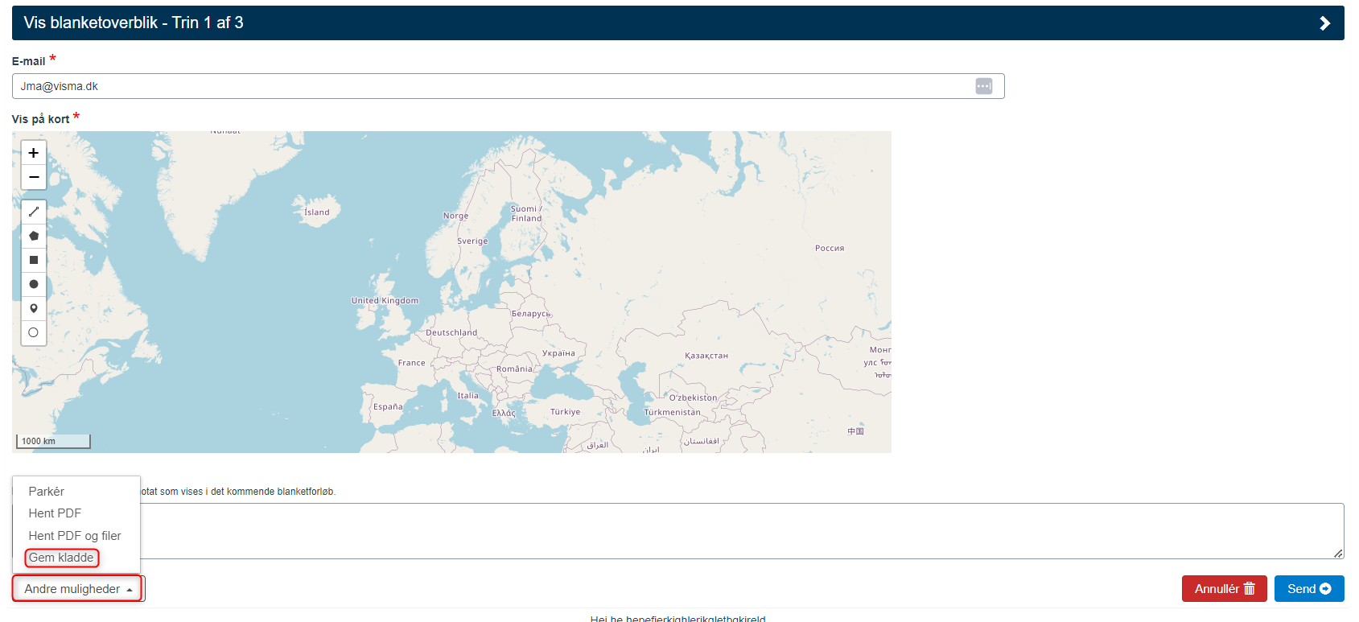The height and width of the screenshot is (622, 1359).
Task: Select the draw polygon tool
Action: click(34, 236)
